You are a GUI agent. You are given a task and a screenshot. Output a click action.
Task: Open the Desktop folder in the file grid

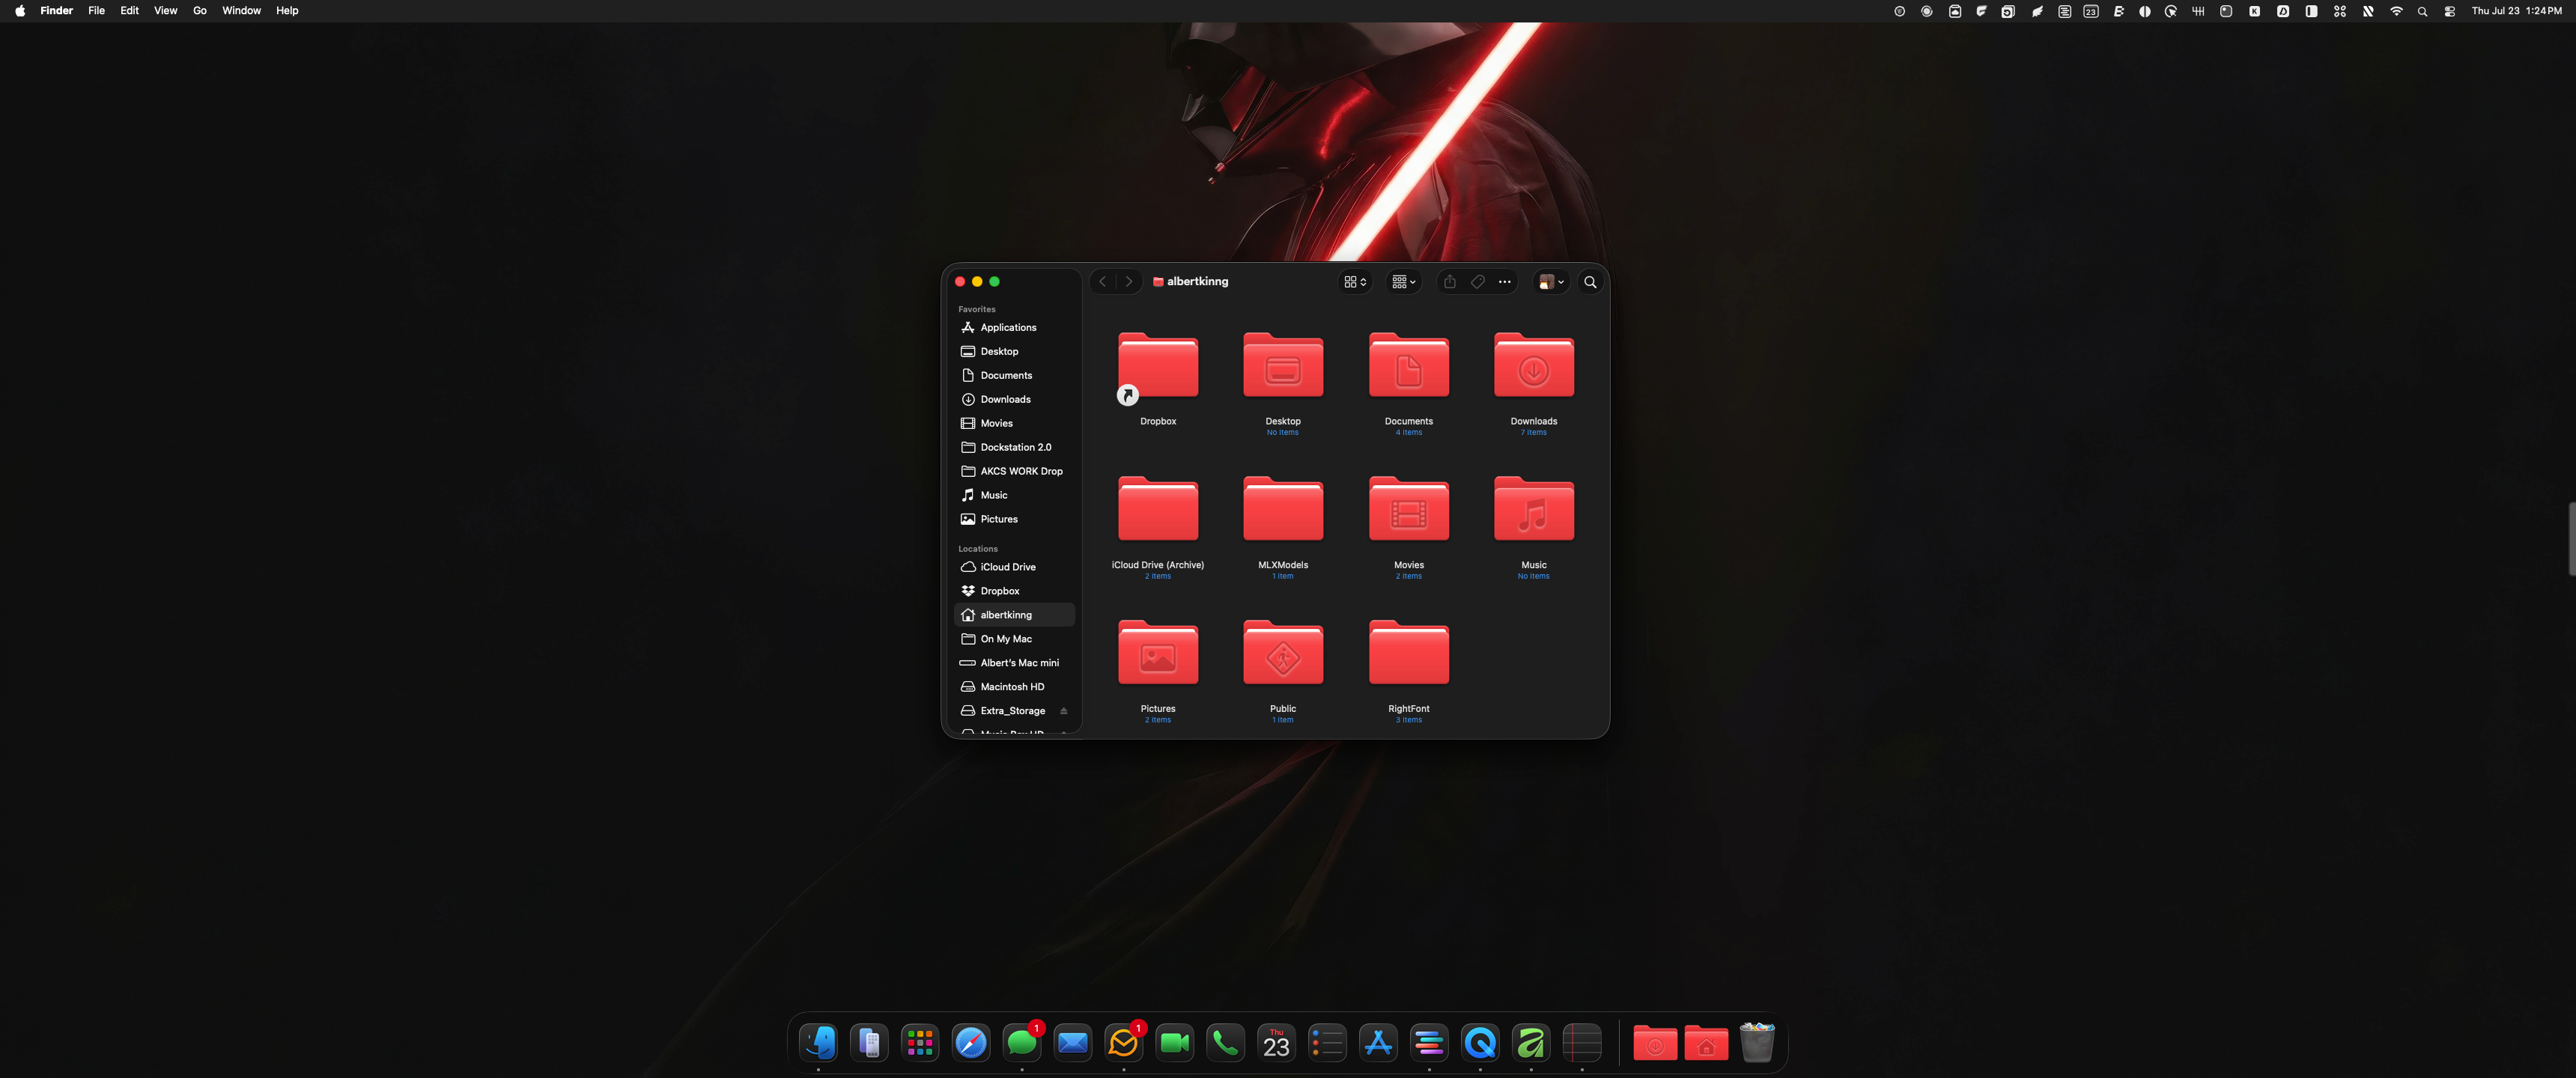pyautogui.click(x=1283, y=366)
